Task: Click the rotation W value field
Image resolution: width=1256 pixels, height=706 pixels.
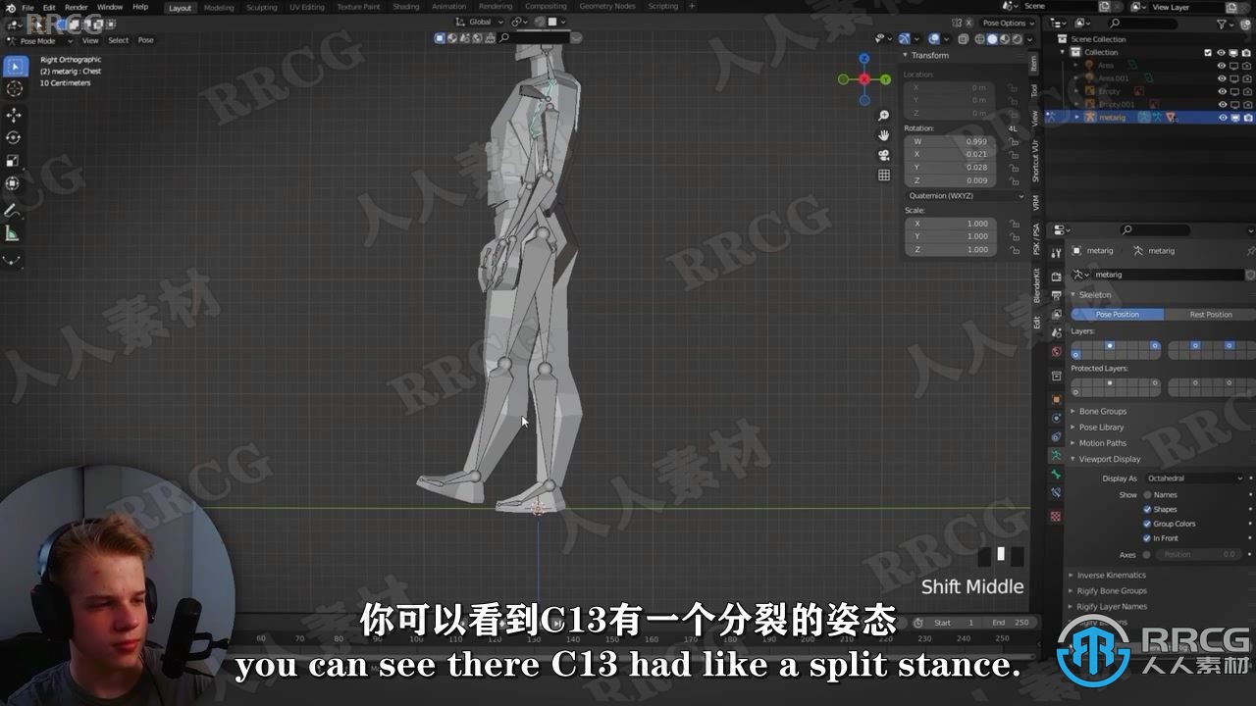Action: [950, 141]
